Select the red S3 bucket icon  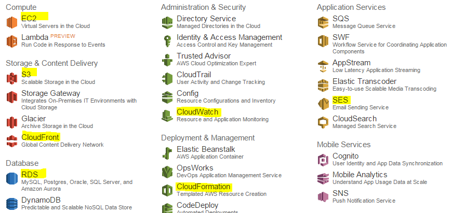coord(12,78)
